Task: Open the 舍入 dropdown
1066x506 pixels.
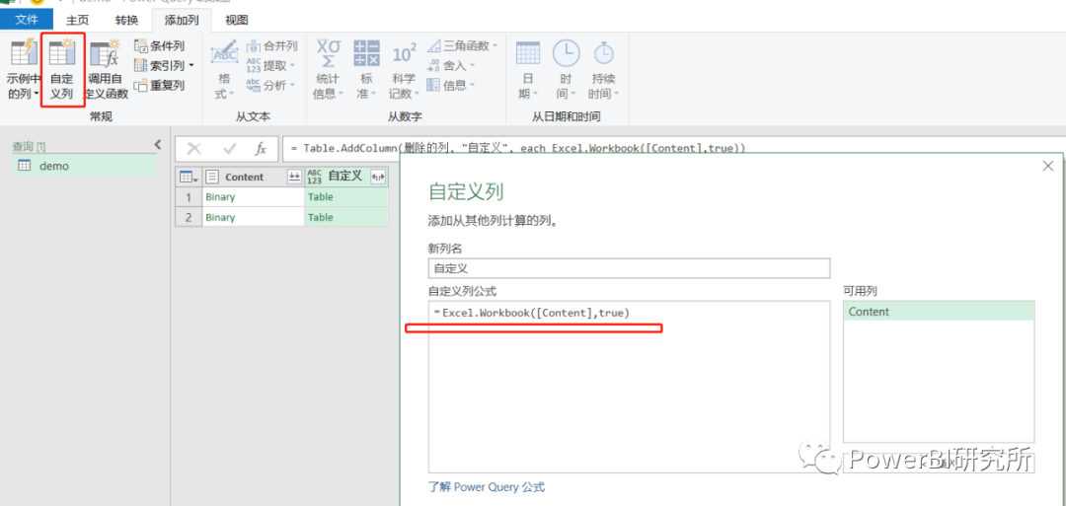Action: click(451, 66)
